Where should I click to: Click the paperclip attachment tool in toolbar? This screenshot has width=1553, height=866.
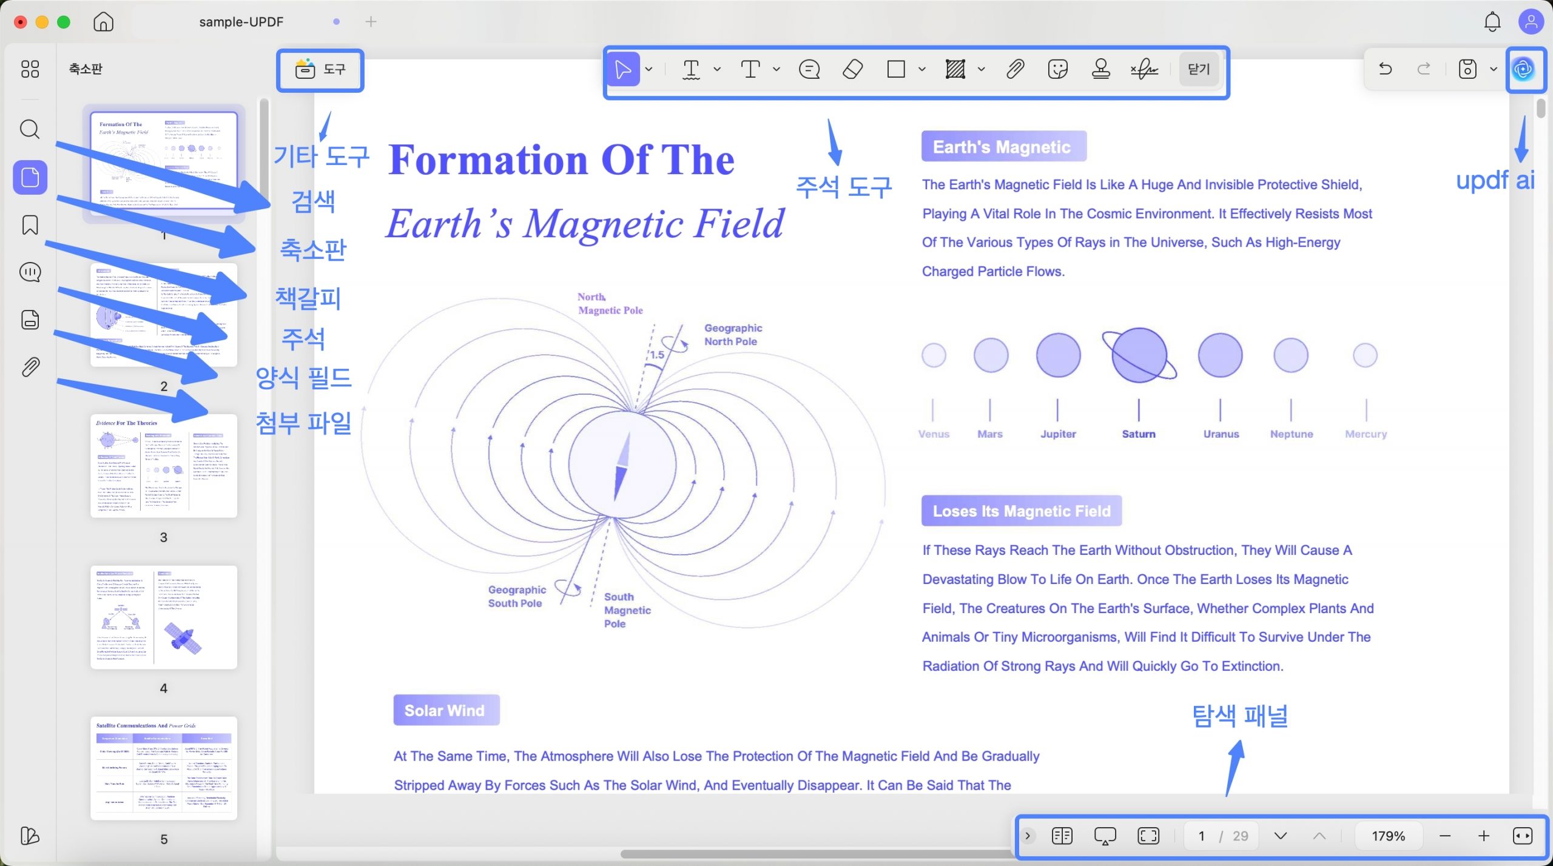(1015, 69)
